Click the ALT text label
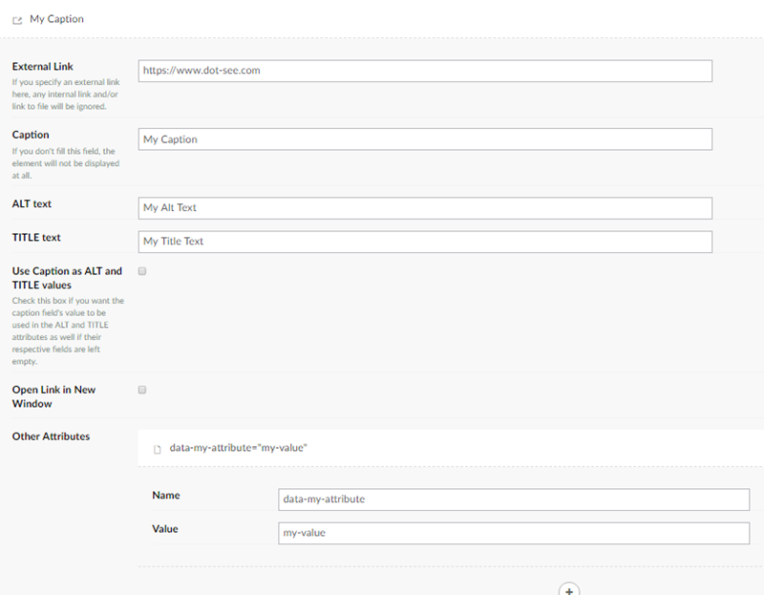 click(32, 203)
